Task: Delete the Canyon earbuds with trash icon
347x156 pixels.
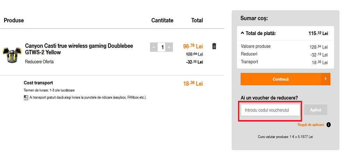Action: [214, 46]
